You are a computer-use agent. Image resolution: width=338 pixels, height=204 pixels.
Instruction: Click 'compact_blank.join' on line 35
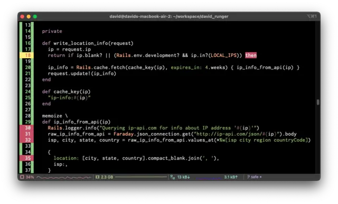click(x=174, y=158)
